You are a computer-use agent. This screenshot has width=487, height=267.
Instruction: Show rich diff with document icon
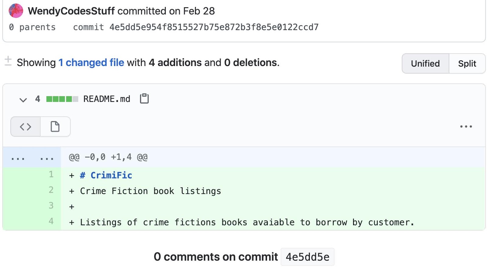(x=55, y=127)
